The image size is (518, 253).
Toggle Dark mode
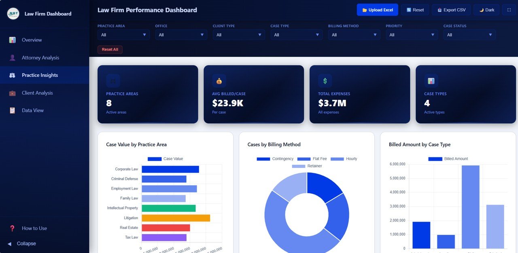click(x=486, y=9)
